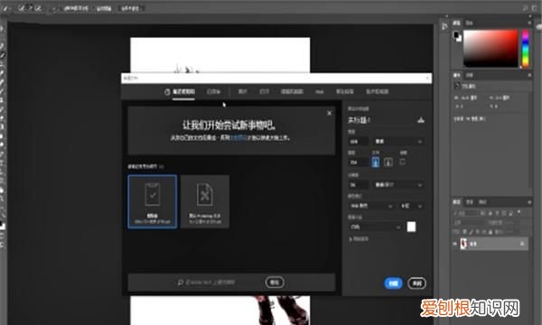
Task: Dismiss the welcome banner with its X
Action: tap(329, 113)
